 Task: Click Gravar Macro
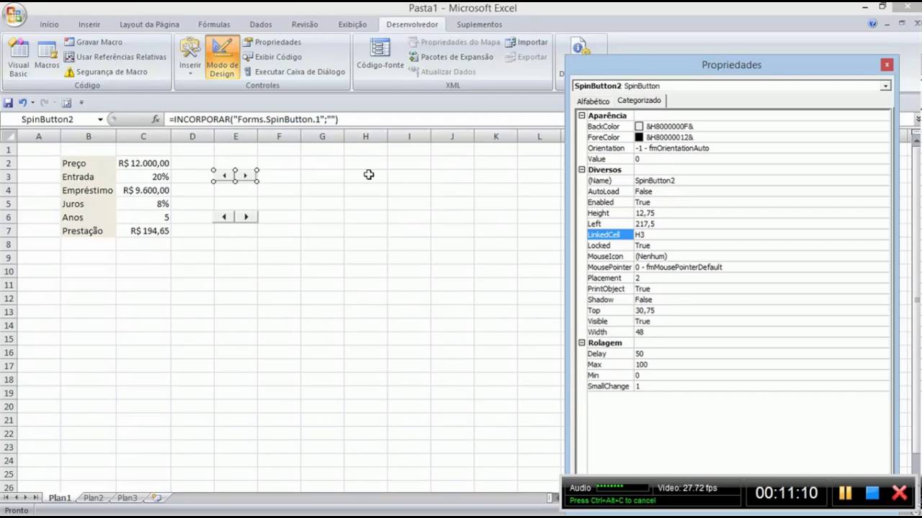point(93,42)
